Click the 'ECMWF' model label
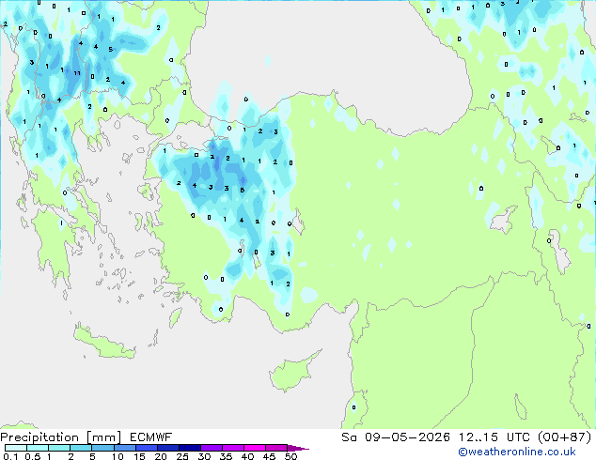The height and width of the screenshot is (460, 596). (x=150, y=437)
